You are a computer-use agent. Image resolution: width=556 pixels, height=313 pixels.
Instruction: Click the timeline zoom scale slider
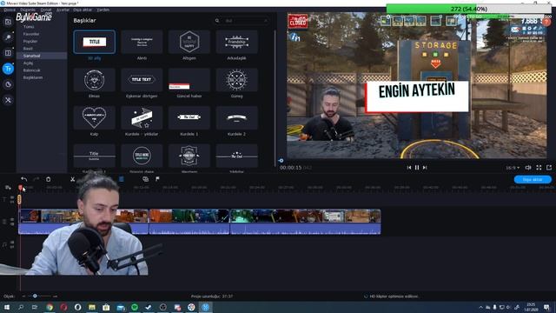pos(35,296)
